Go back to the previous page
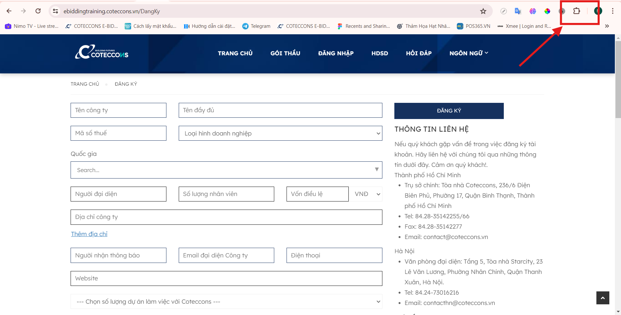Screen dimensions: 621x315 point(9,11)
